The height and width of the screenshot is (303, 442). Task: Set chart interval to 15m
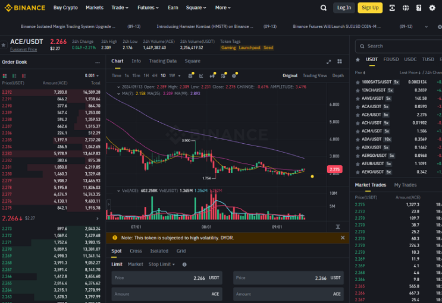[x=136, y=76]
